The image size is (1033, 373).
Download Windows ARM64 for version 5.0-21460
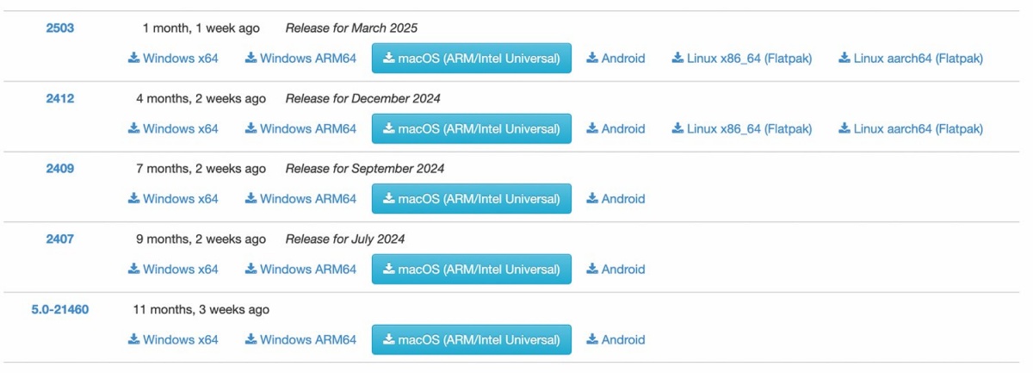coord(300,339)
